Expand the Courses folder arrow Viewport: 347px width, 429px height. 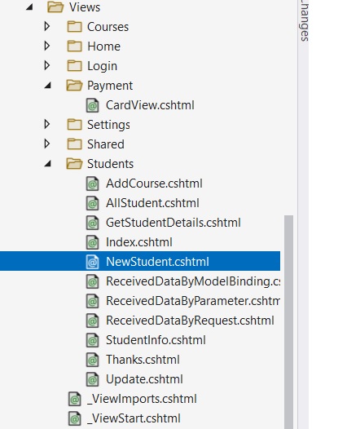(x=47, y=26)
